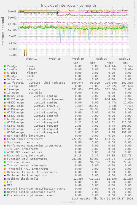Click the green TLB shootdowns swatch
This screenshot has height=205, width=137.
(5, 162)
